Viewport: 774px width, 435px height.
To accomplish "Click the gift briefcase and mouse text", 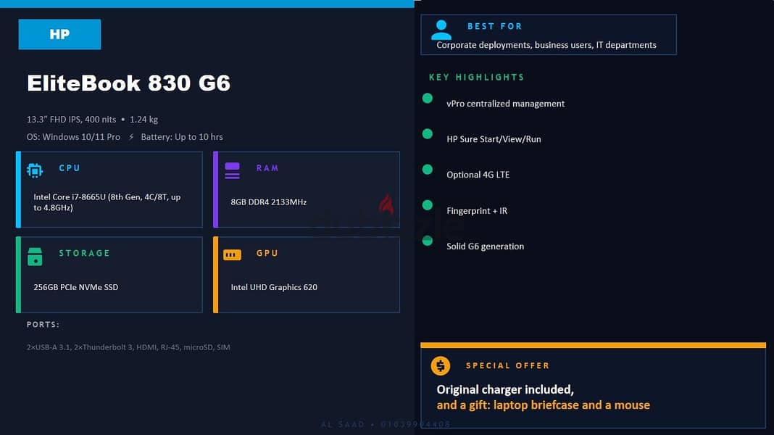I will pyautogui.click(x=543, y=405).
